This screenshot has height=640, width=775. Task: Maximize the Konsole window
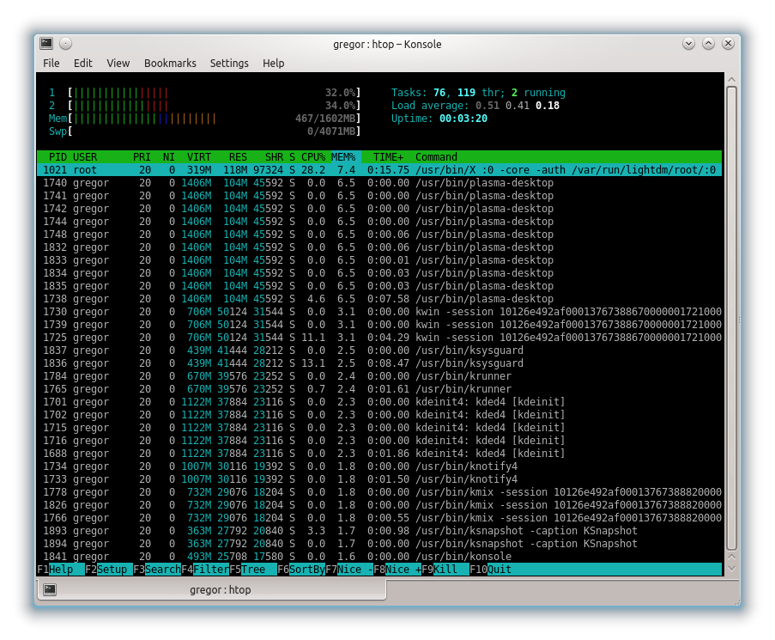click(x=708, y=44)
